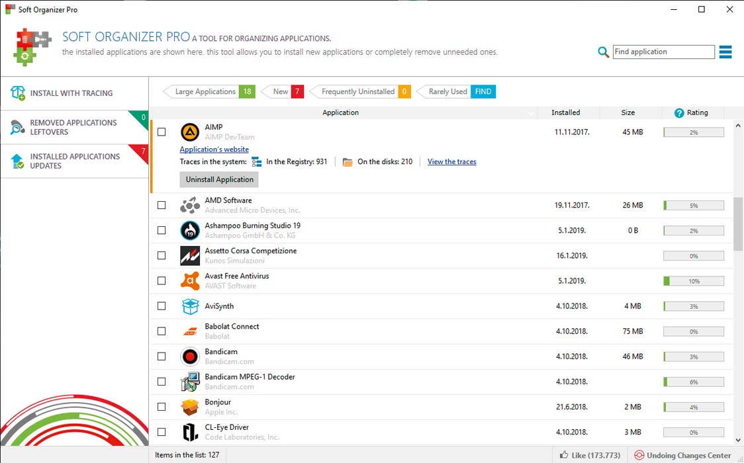Select the Babolat Connect checkbox
744x463 pixels.
coord(162,331)
